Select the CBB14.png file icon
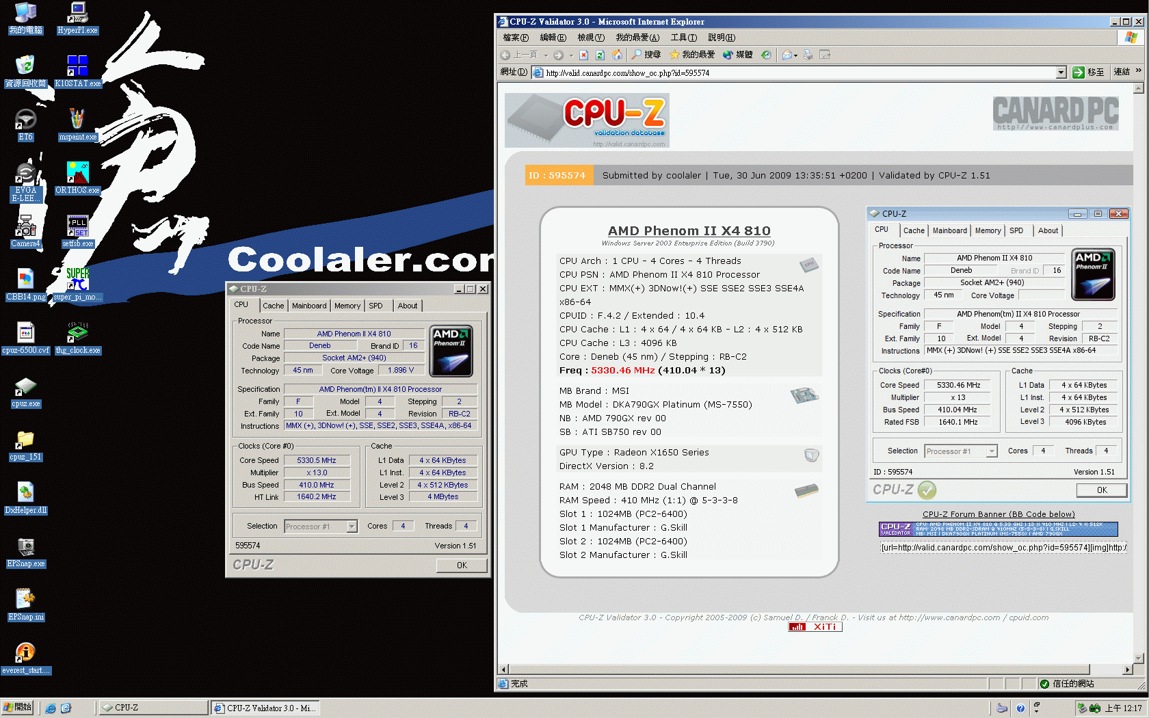1149x718 pixels. [25, 284]
